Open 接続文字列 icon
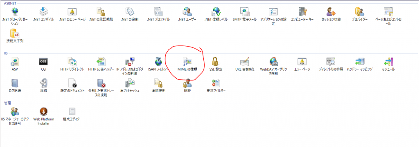The width and height of the screenshot is (419, 147). 14,33
